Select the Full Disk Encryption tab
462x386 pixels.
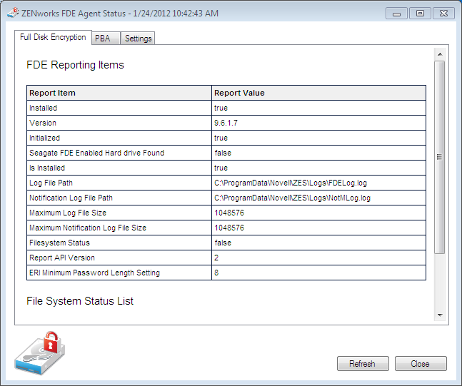pos(53,37)
